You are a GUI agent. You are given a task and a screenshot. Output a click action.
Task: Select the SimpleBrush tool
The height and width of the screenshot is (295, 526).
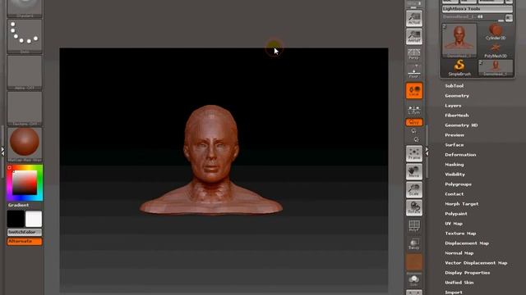[x=459, y=68]
